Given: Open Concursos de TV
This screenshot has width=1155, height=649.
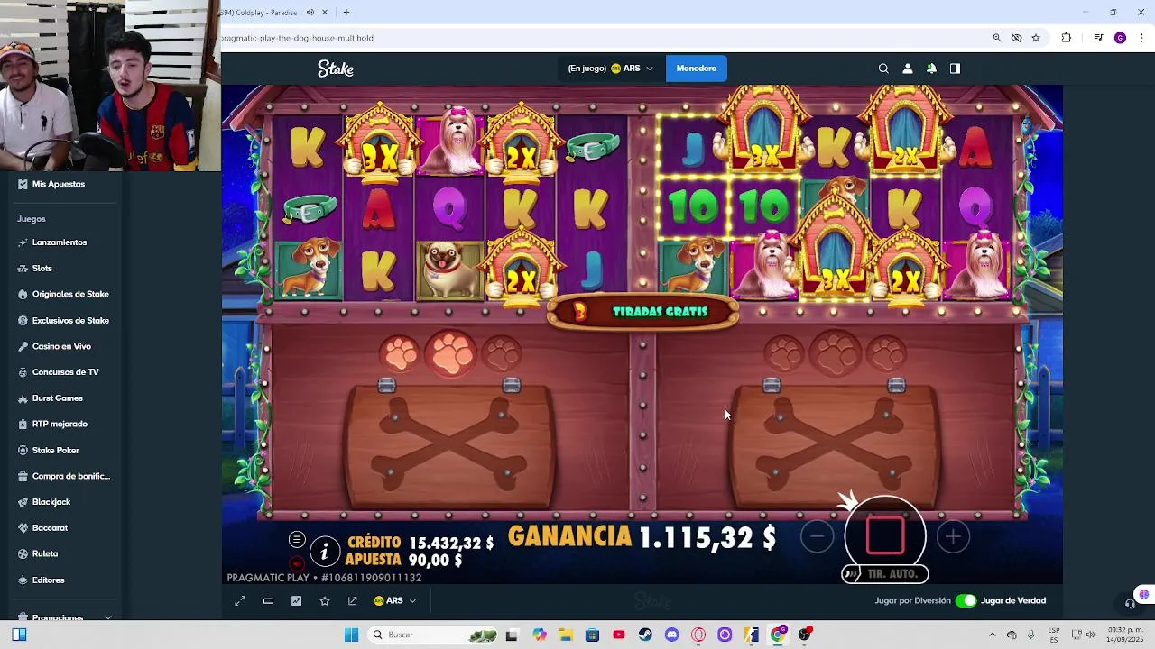Looking at the screenshot, I should coord(66,372).
